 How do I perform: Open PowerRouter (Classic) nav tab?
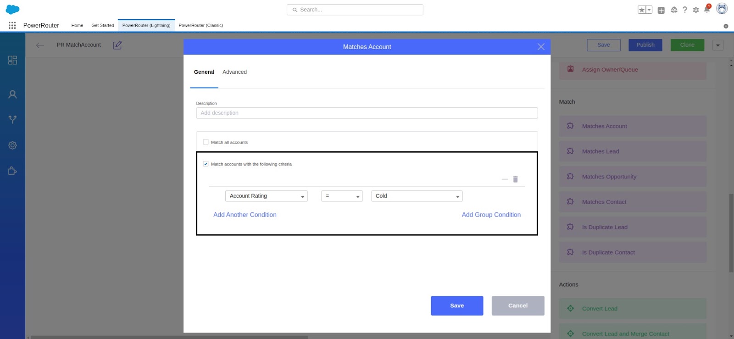201,25
